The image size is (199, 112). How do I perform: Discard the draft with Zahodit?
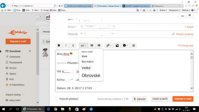tap(140, 99)
